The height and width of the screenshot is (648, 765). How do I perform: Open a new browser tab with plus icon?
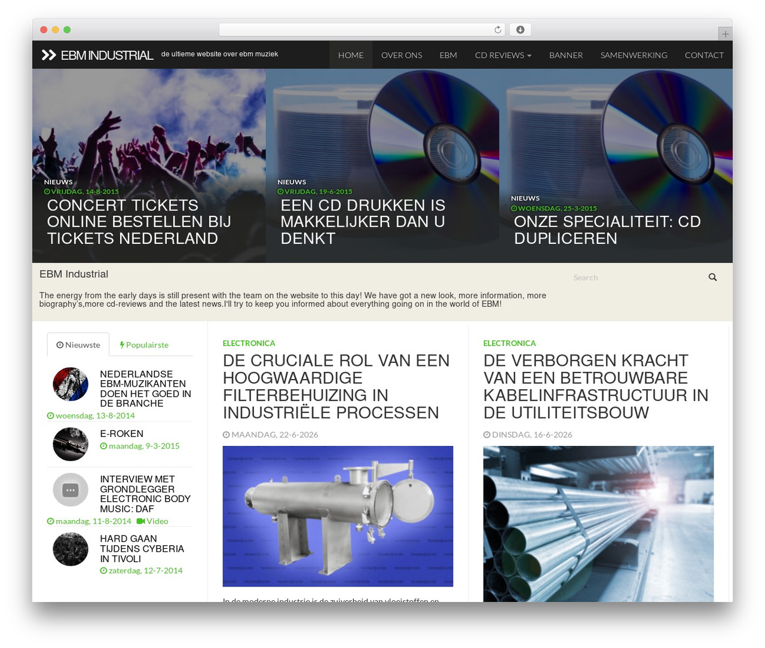pos(725,34)
